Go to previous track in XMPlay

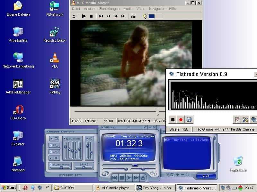point(115,178)
